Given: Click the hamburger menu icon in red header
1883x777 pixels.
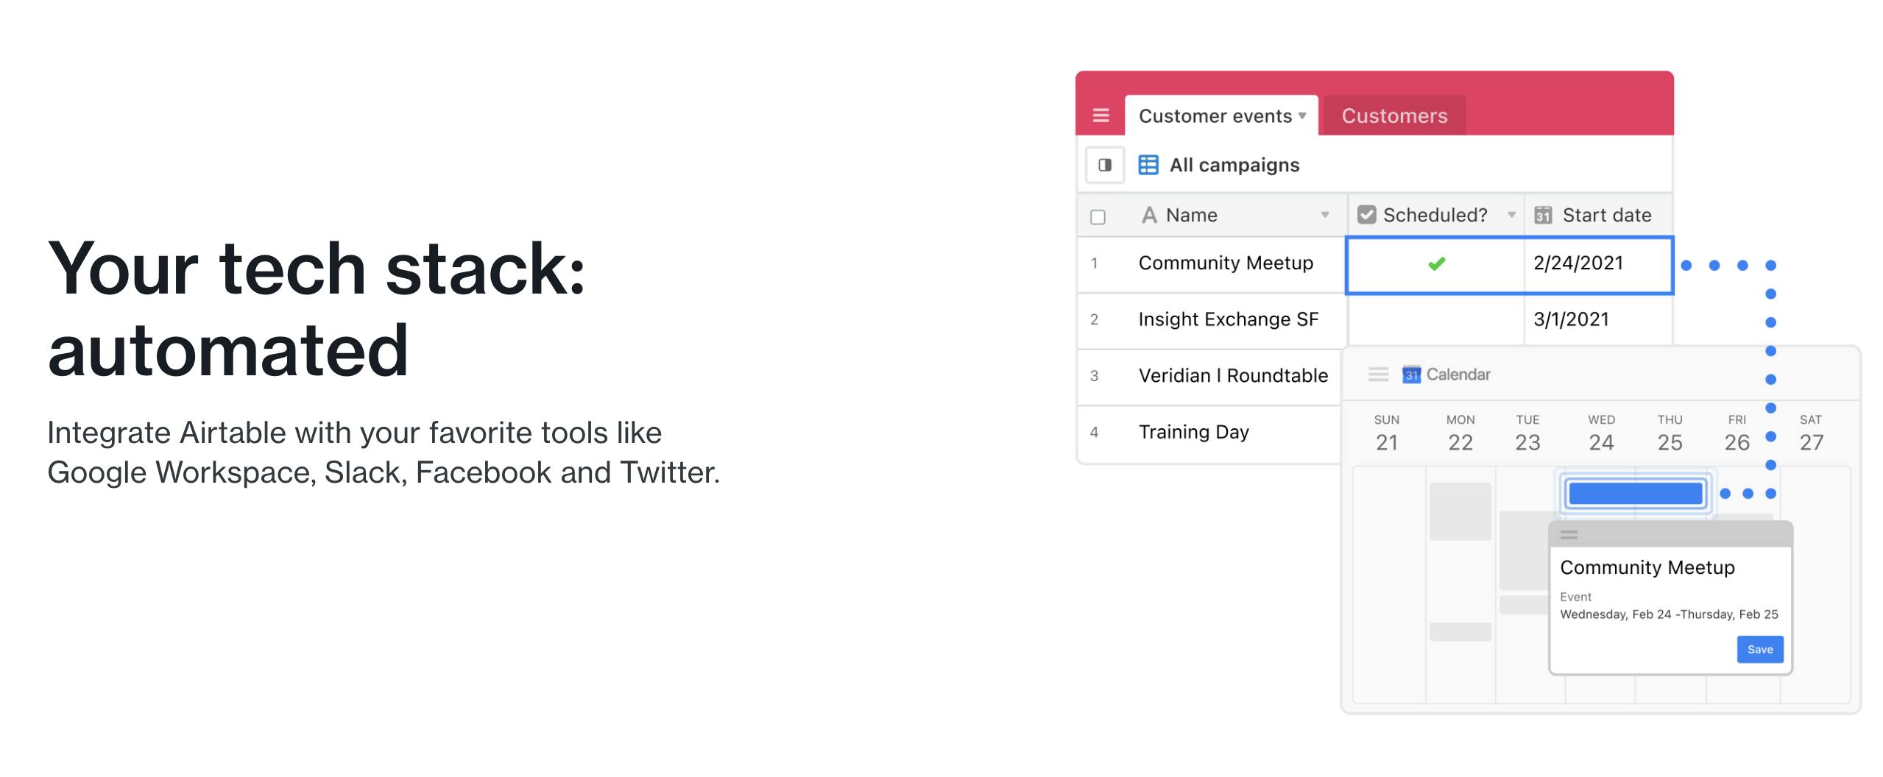Looking at the screenshot, I should pyautogui.click(x=1101, y=116).
